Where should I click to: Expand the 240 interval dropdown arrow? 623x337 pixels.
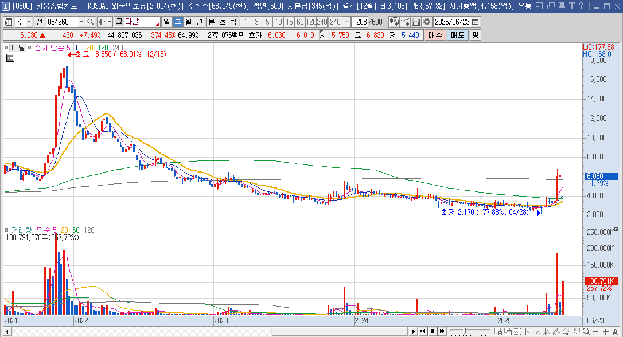point(346,22)
